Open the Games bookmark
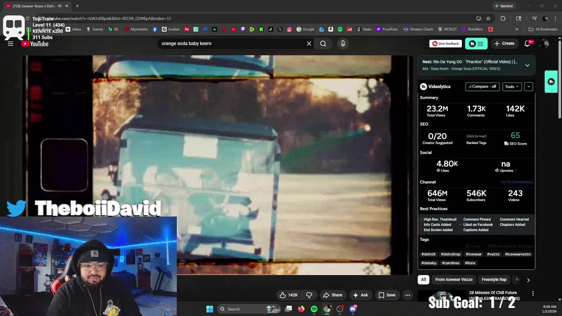The height and width of the screenshot is (316, 562). (x=95, y=29)
